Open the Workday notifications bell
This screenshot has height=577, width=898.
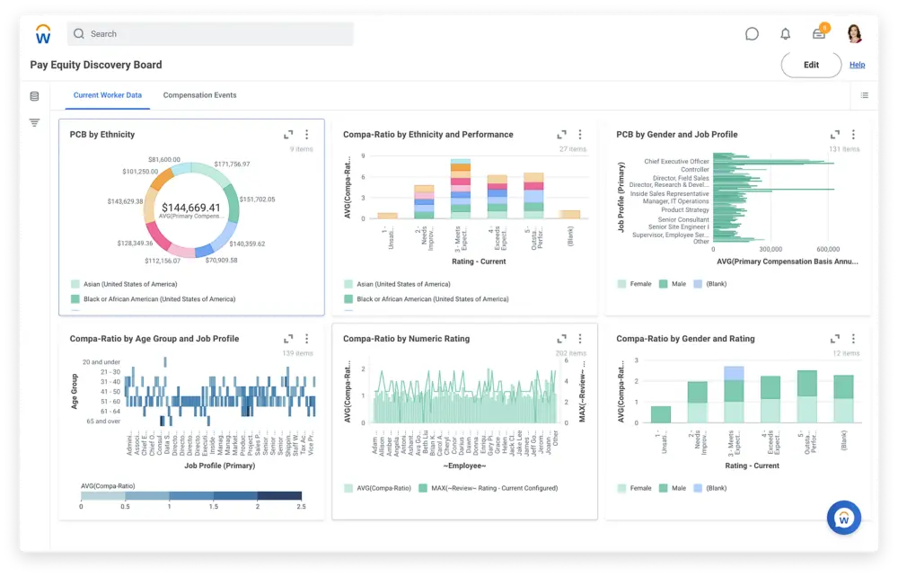click(786, 33)
